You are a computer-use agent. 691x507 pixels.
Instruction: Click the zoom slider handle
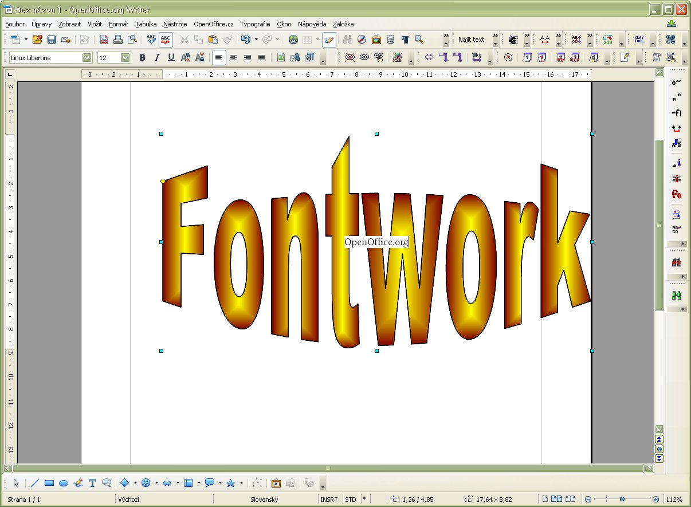click(x=622, y=500)
